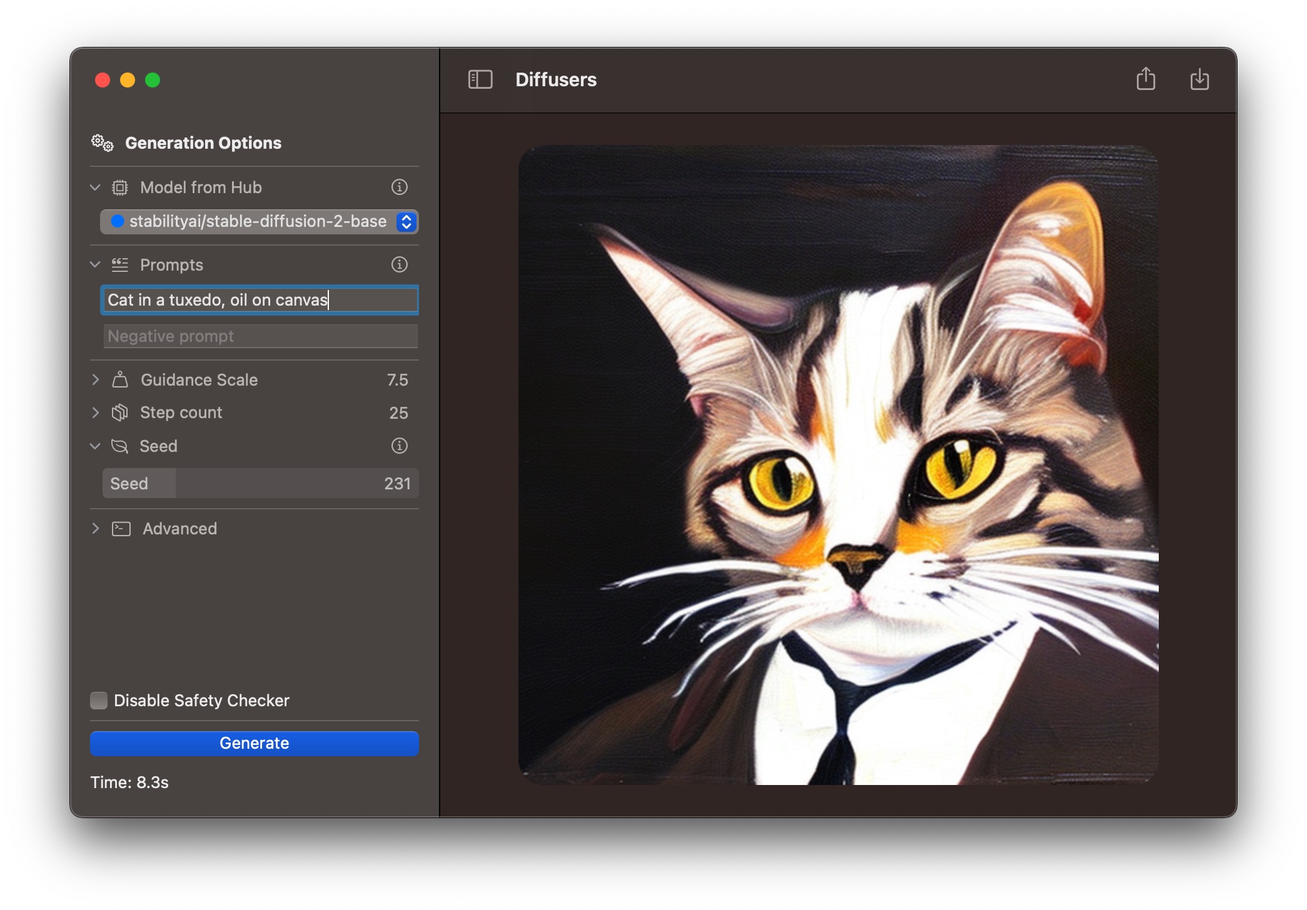Open the info popover for Seed
Screen dimensions: 1307x910
[399, 446]
